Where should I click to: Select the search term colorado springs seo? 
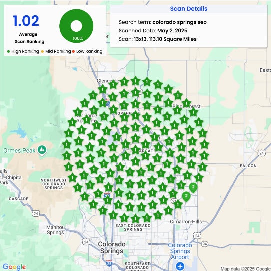179,22
